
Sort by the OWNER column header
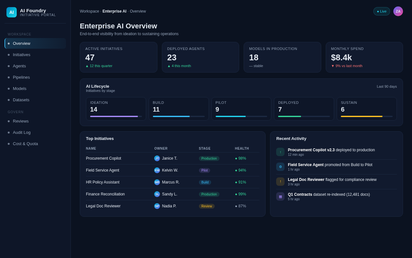[161, 148]
